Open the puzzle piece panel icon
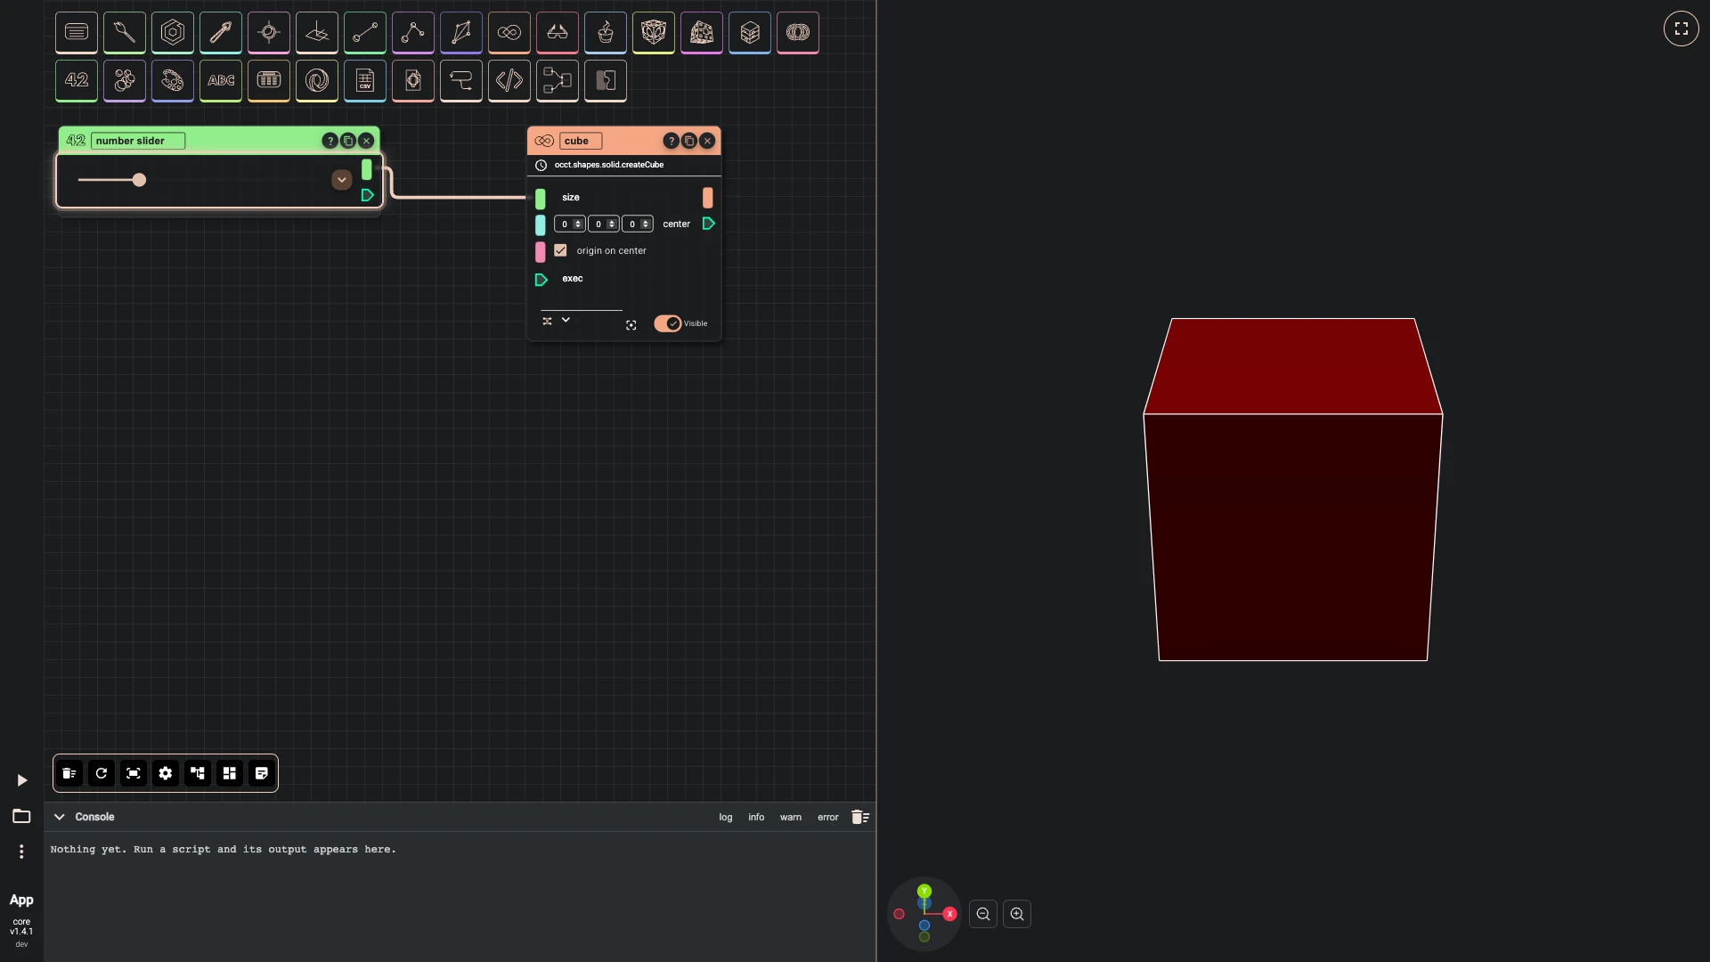 (606, 81)
